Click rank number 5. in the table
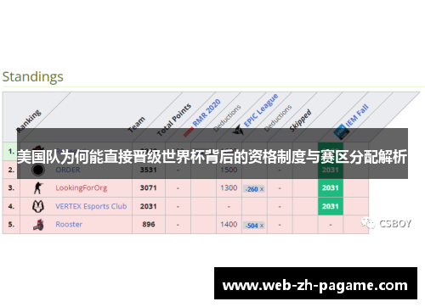425x307 pixels. point(11,225)
